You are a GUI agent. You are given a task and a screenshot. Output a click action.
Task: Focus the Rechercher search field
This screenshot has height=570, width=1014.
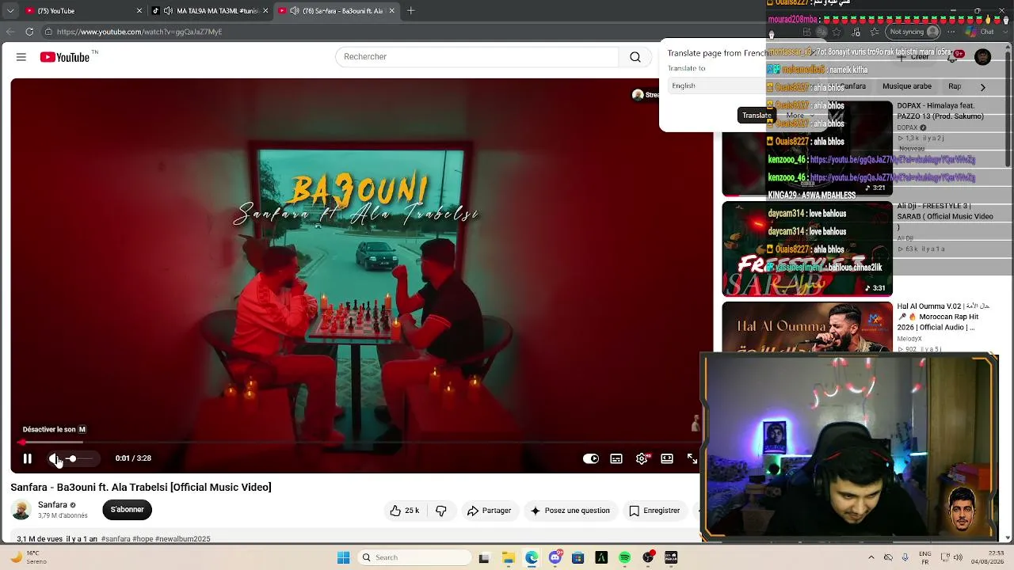pyautogui.click(x=477, y=57)
